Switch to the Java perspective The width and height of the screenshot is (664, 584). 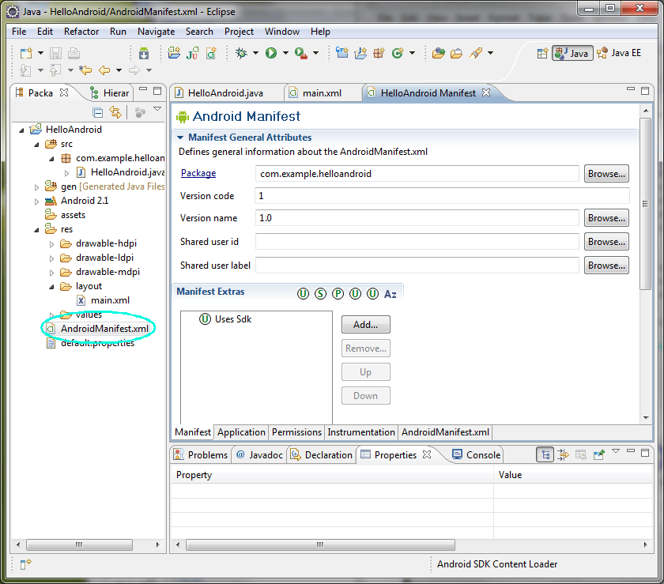[572, 54]
